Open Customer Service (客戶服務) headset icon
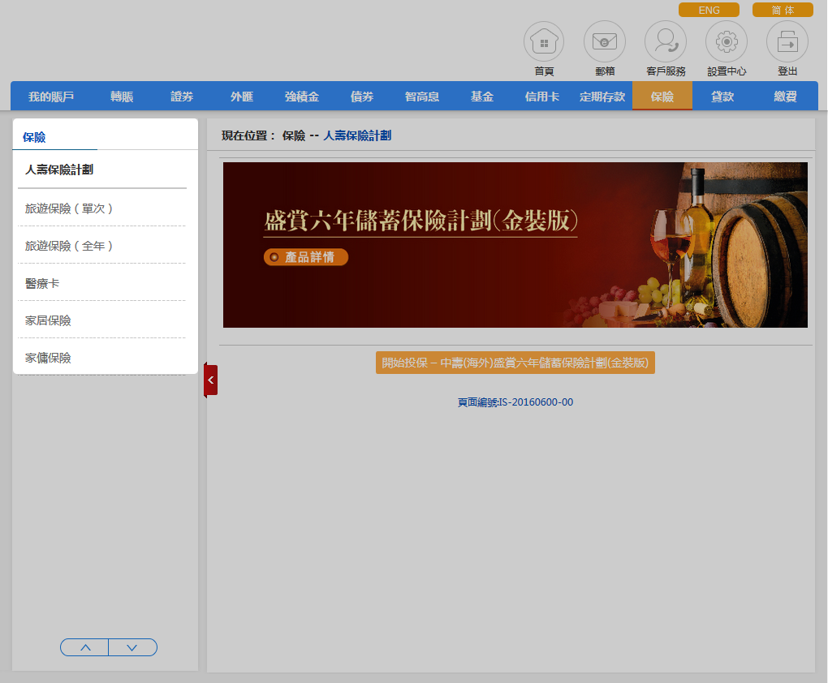The height and width of the screenshot is (683, 828). [x=665, y=42]
